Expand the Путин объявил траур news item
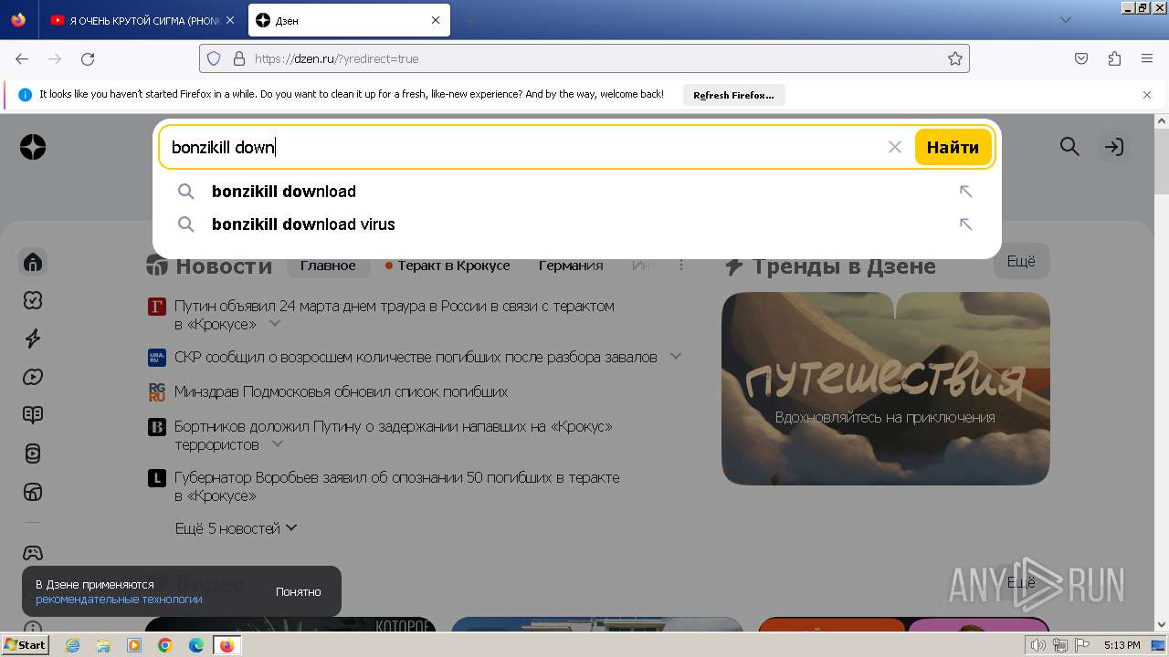The width and height of the screenshot is (1169, 657). pos(274,324)
